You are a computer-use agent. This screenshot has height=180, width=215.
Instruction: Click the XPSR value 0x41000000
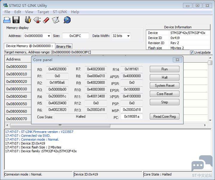click(x=132, y=96)
